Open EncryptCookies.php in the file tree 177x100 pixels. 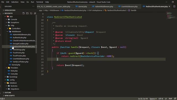(x=20, y=44)
